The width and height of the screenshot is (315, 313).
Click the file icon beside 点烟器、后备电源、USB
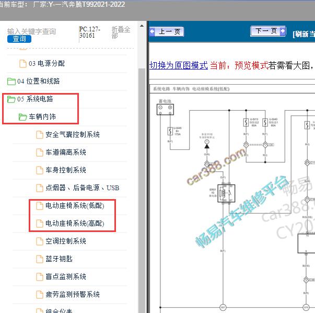40,188
